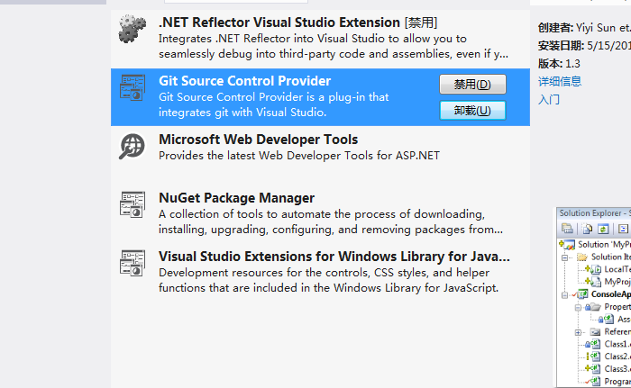Click the Refresh icon in Solution Explorer toolbar

[x=603, y=229]
